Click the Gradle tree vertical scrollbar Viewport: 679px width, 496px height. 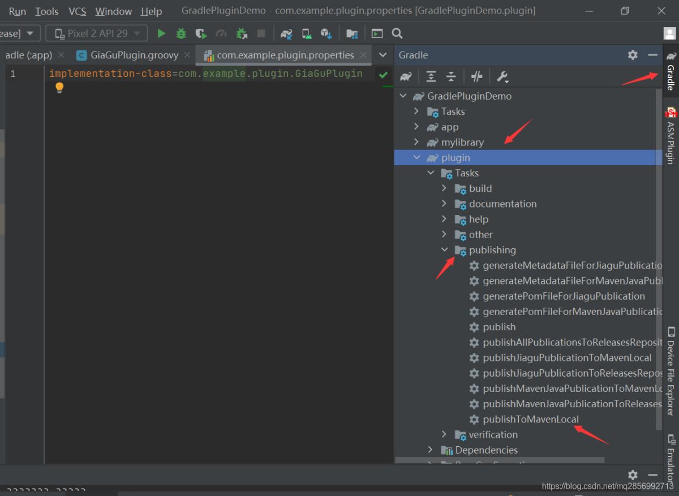[x=659, y=255]
